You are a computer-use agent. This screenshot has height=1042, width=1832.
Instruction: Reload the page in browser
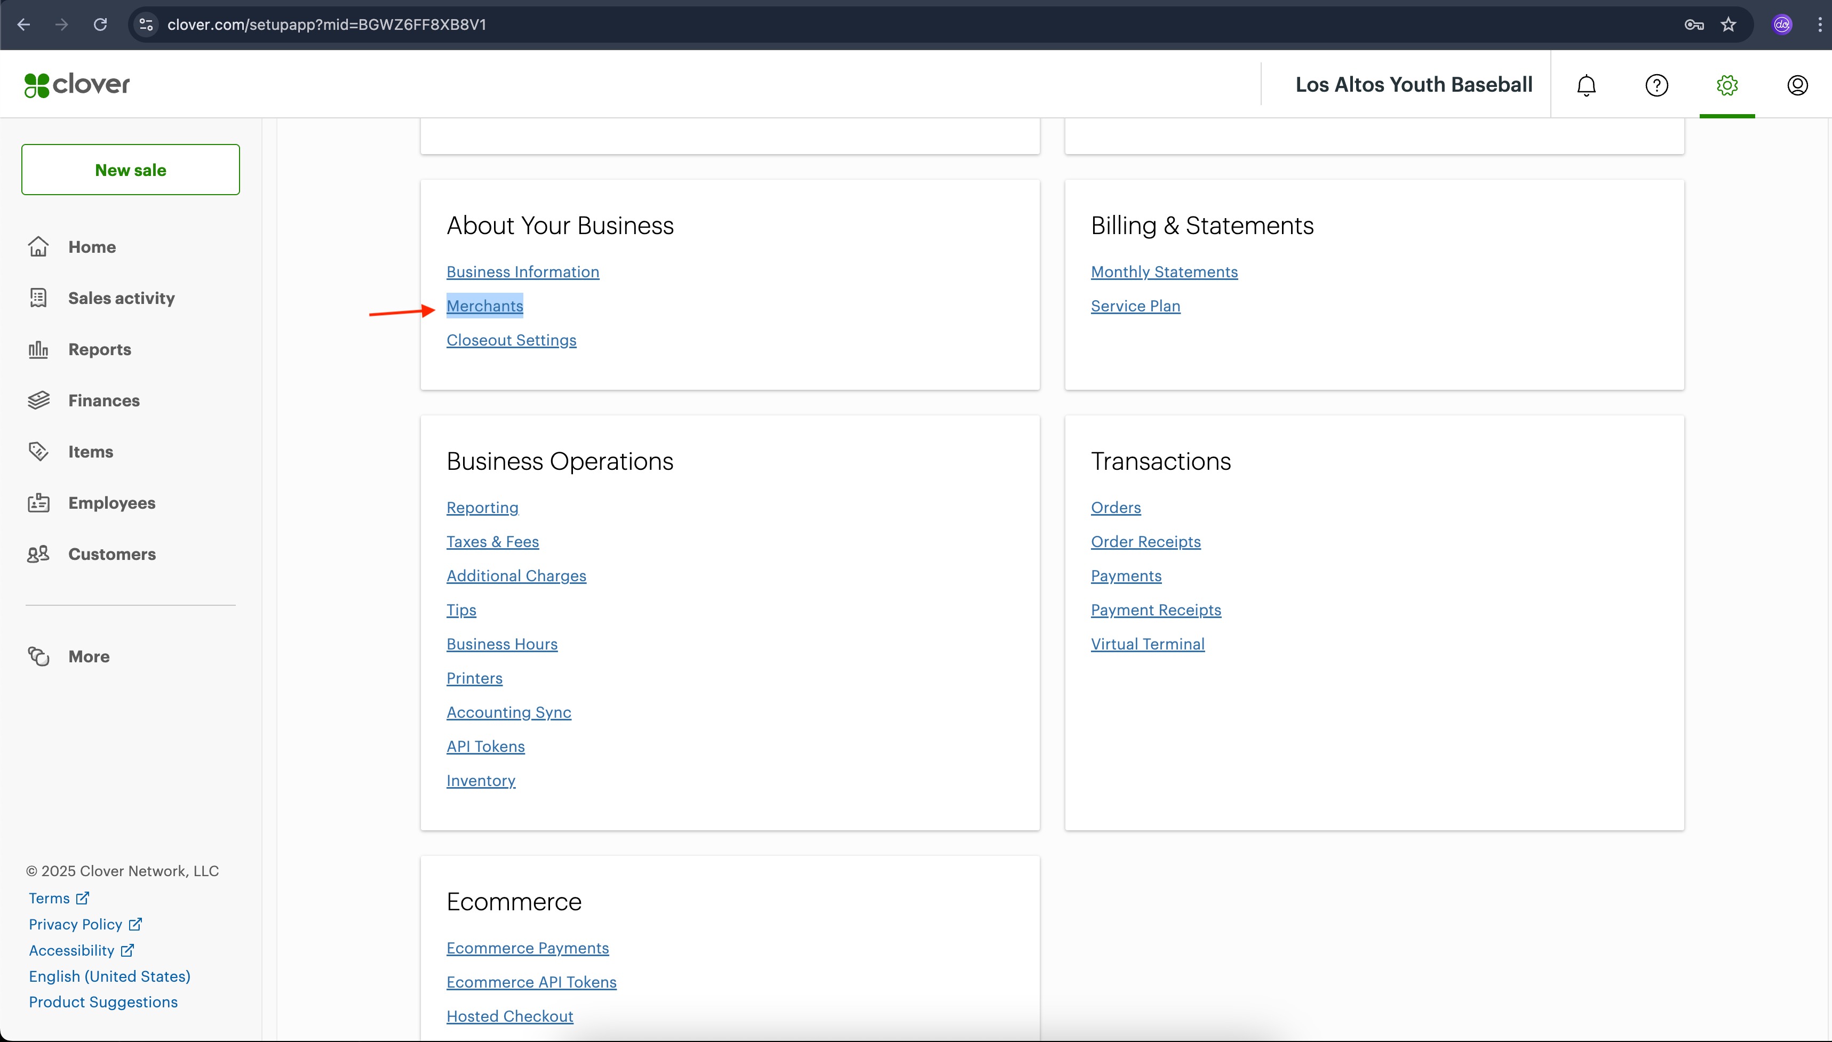[100, 25]
